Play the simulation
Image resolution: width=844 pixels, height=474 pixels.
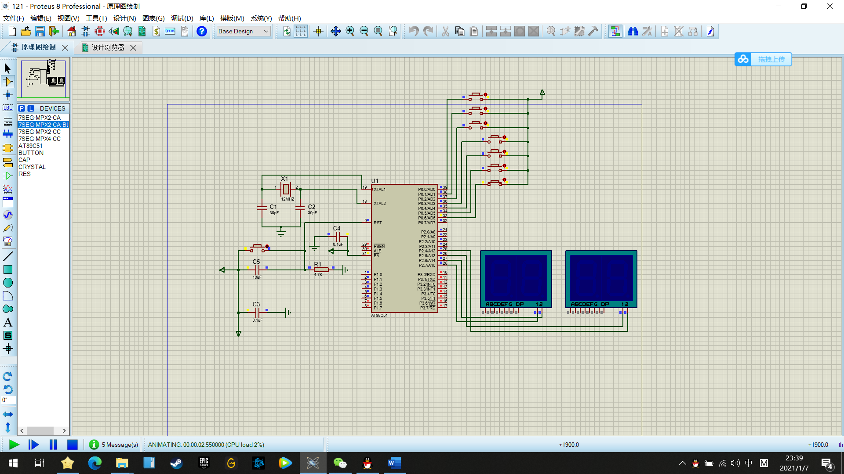pyautogui.click(x=14, y=445)
